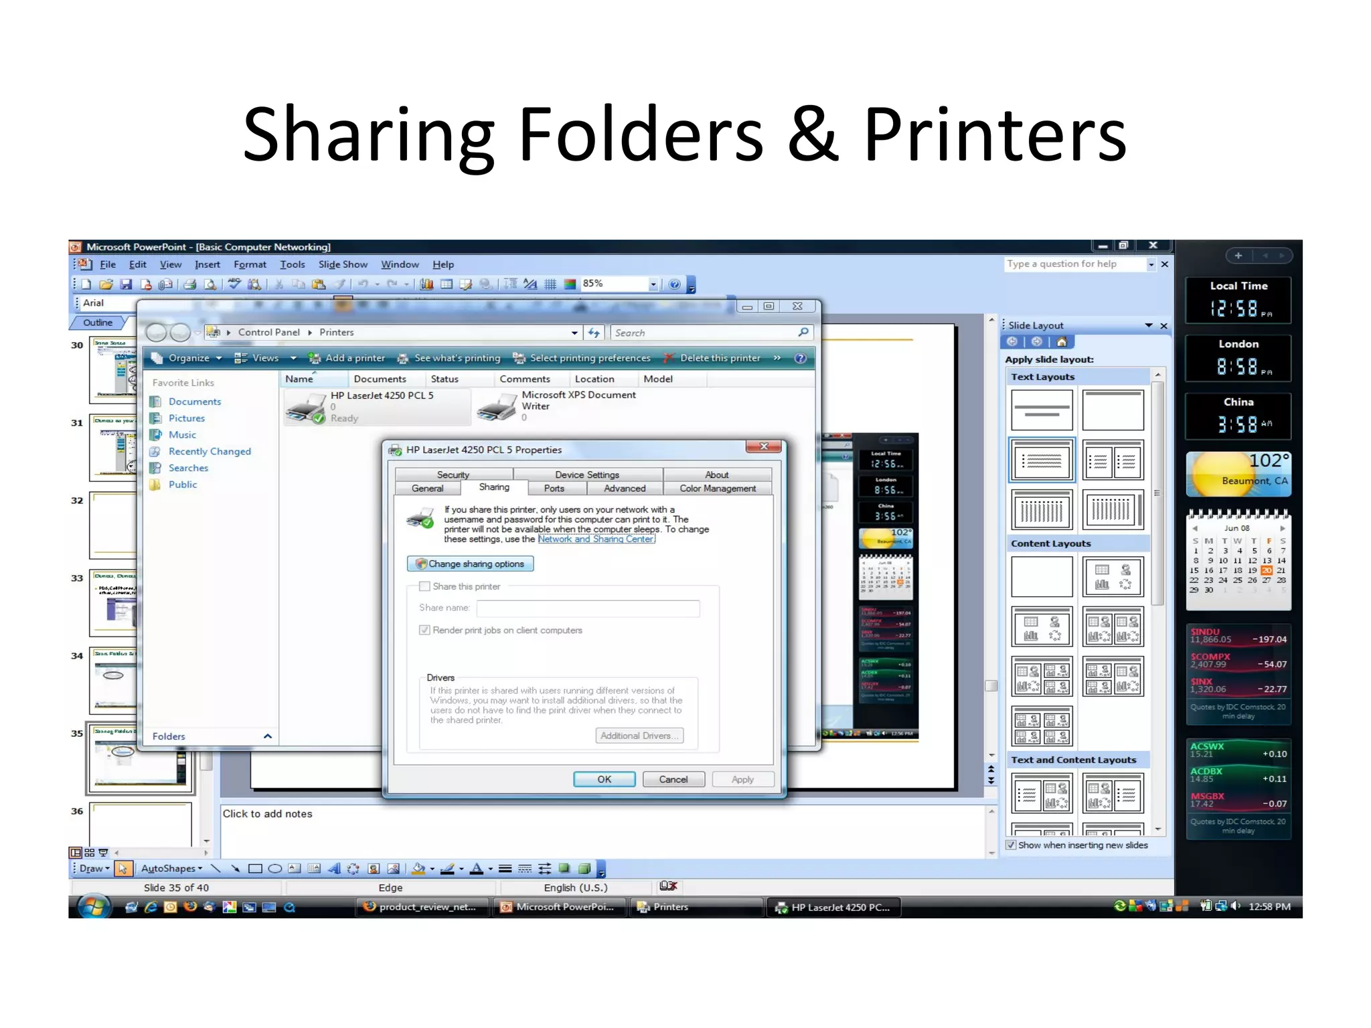Viewport: 1371px width, 1028px height.
Task: Click the Print icon in PowerPoint toolbar
Action: pos(190,284)
